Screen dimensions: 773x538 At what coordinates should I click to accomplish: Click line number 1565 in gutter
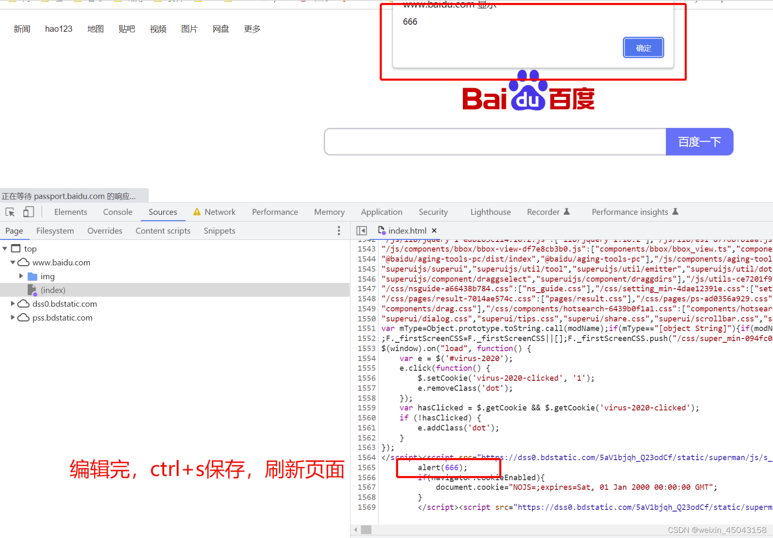pos(367,467)
